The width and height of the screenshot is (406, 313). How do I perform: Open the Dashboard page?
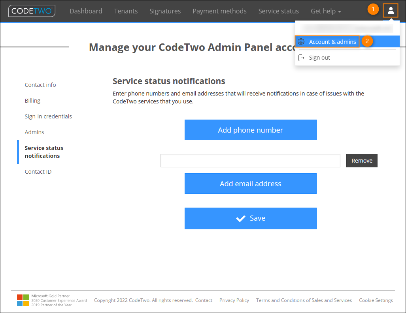point(86,11)
